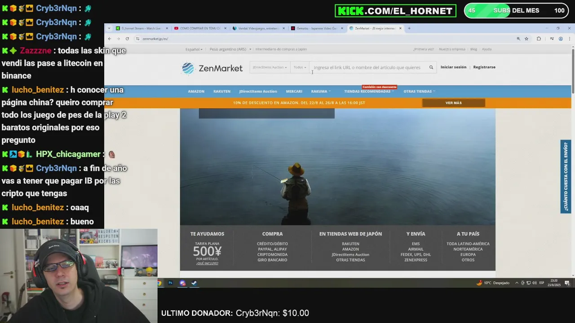Click the Amazon 10% discount banner text
575x323 pixels.
tap(299, 103)
